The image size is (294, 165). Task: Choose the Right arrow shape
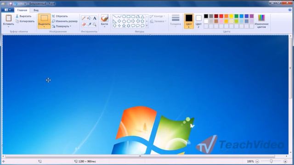point(133,21)
